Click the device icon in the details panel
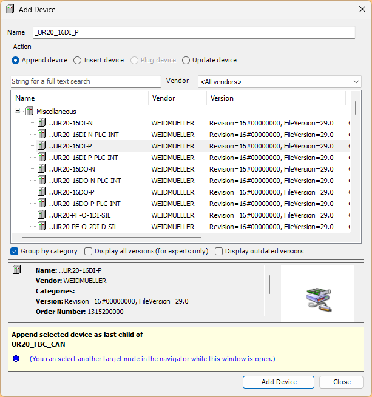 tap(17, 270)
